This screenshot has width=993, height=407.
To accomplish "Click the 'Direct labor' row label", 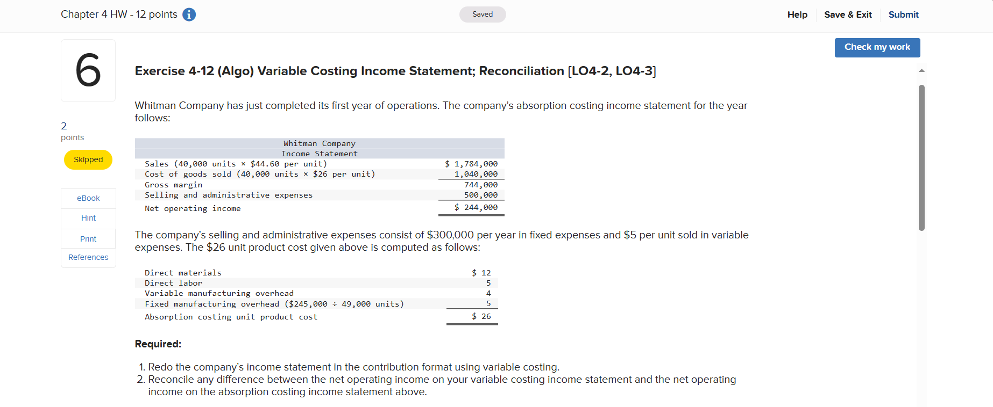I will [x=173, y=283].
